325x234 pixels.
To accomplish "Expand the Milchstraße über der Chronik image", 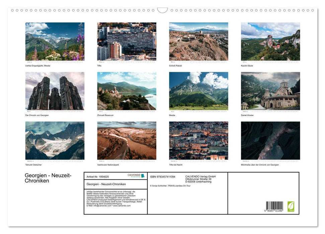I will (x=270, y=140).
